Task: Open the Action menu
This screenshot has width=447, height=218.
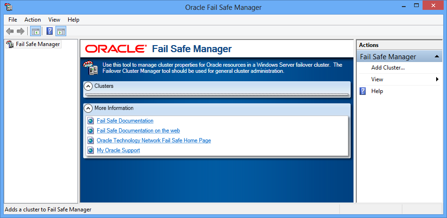Action: click(x=32, y=20)
